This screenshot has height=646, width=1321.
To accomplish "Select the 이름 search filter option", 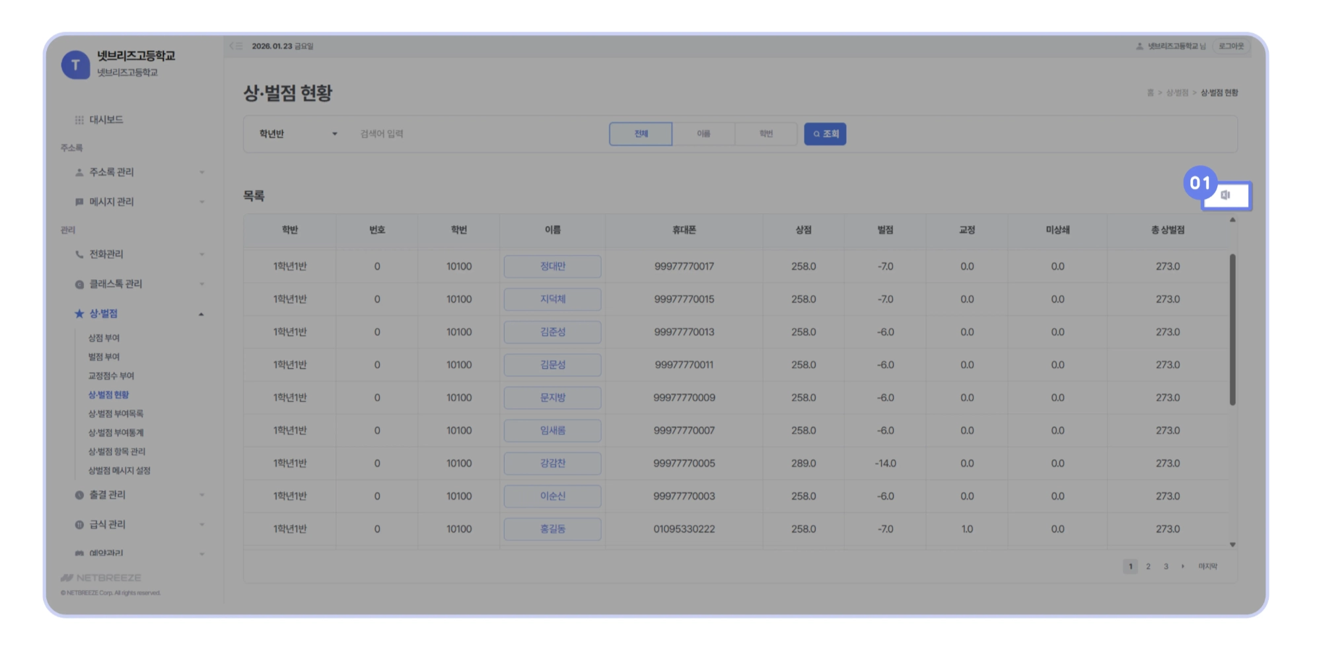I will point(703,134).
